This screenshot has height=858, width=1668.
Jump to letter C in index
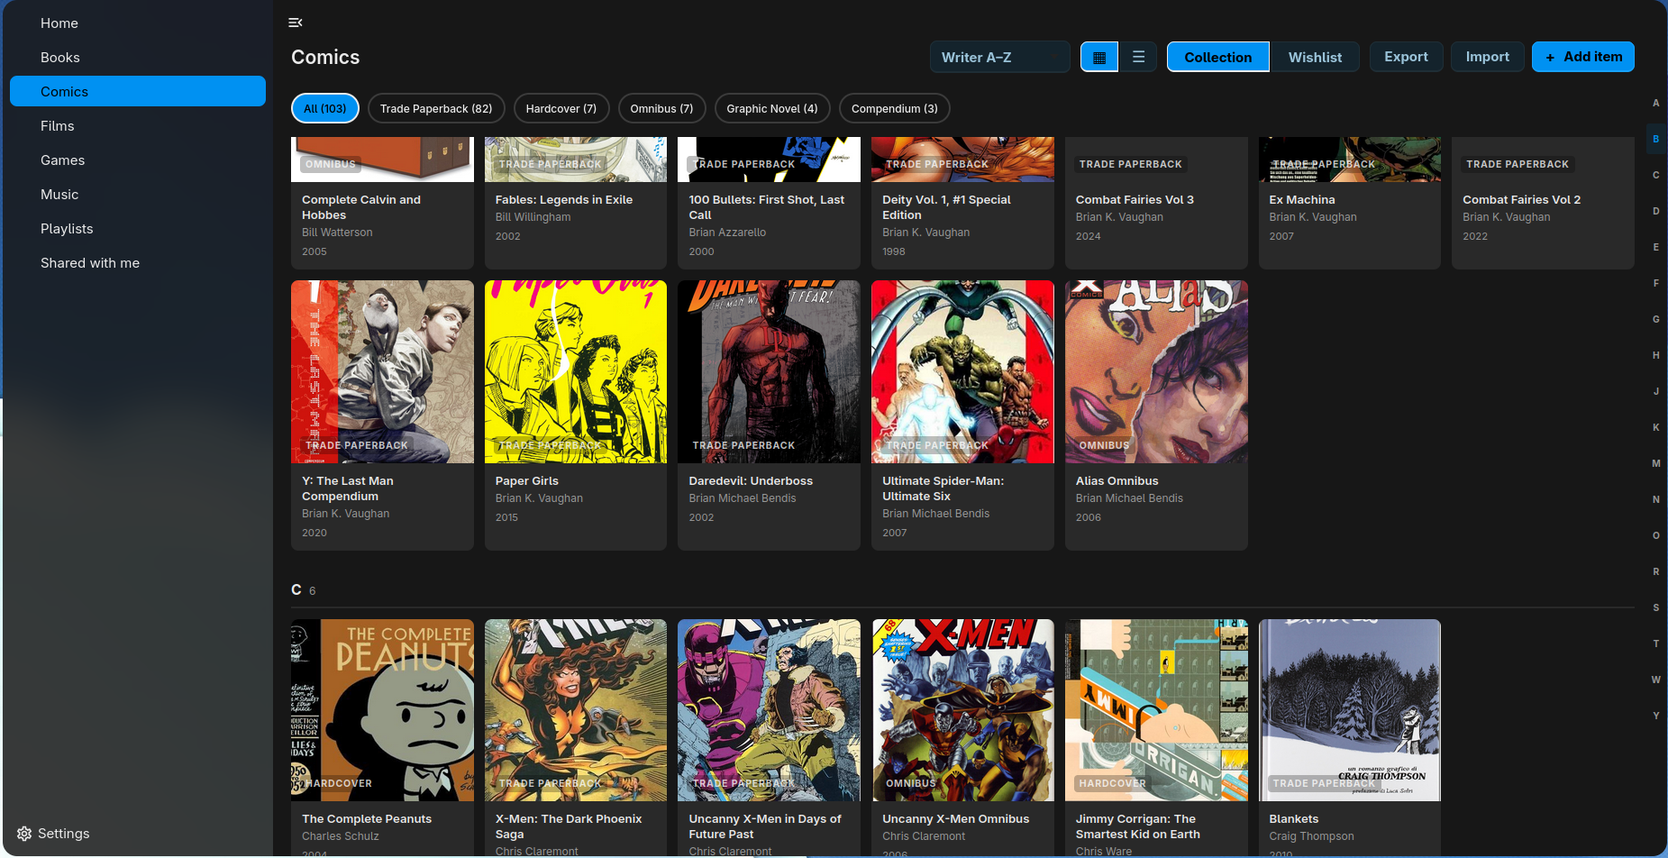(x=1655, y=175)
